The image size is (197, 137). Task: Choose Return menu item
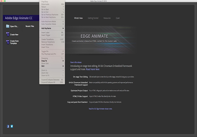[52, 7]
